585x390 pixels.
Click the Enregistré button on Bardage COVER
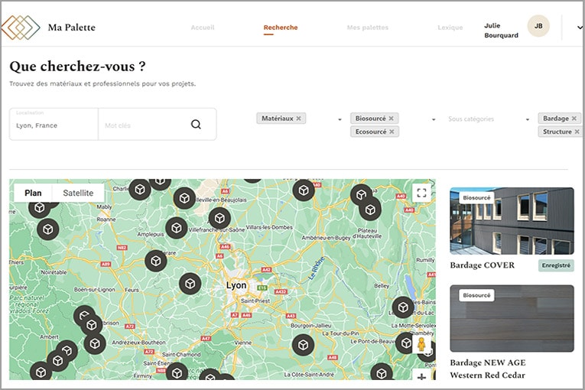(x=555, y=265)
